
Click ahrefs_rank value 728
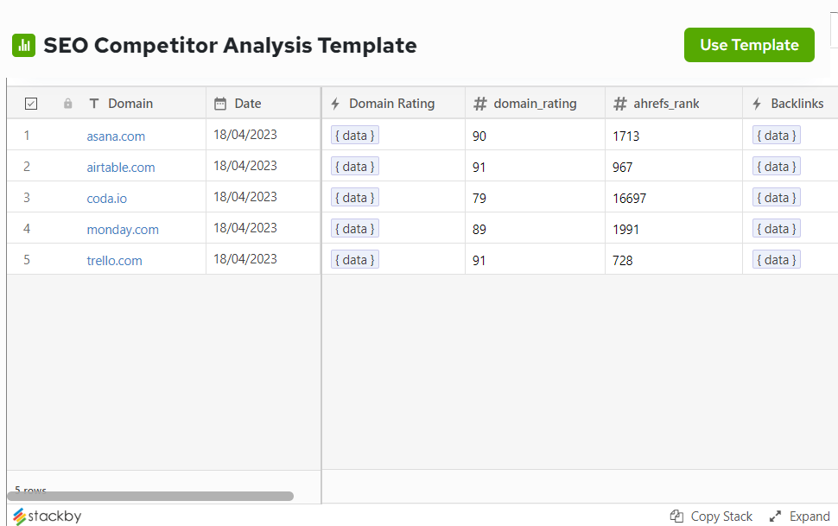click(x=623, y=260)
